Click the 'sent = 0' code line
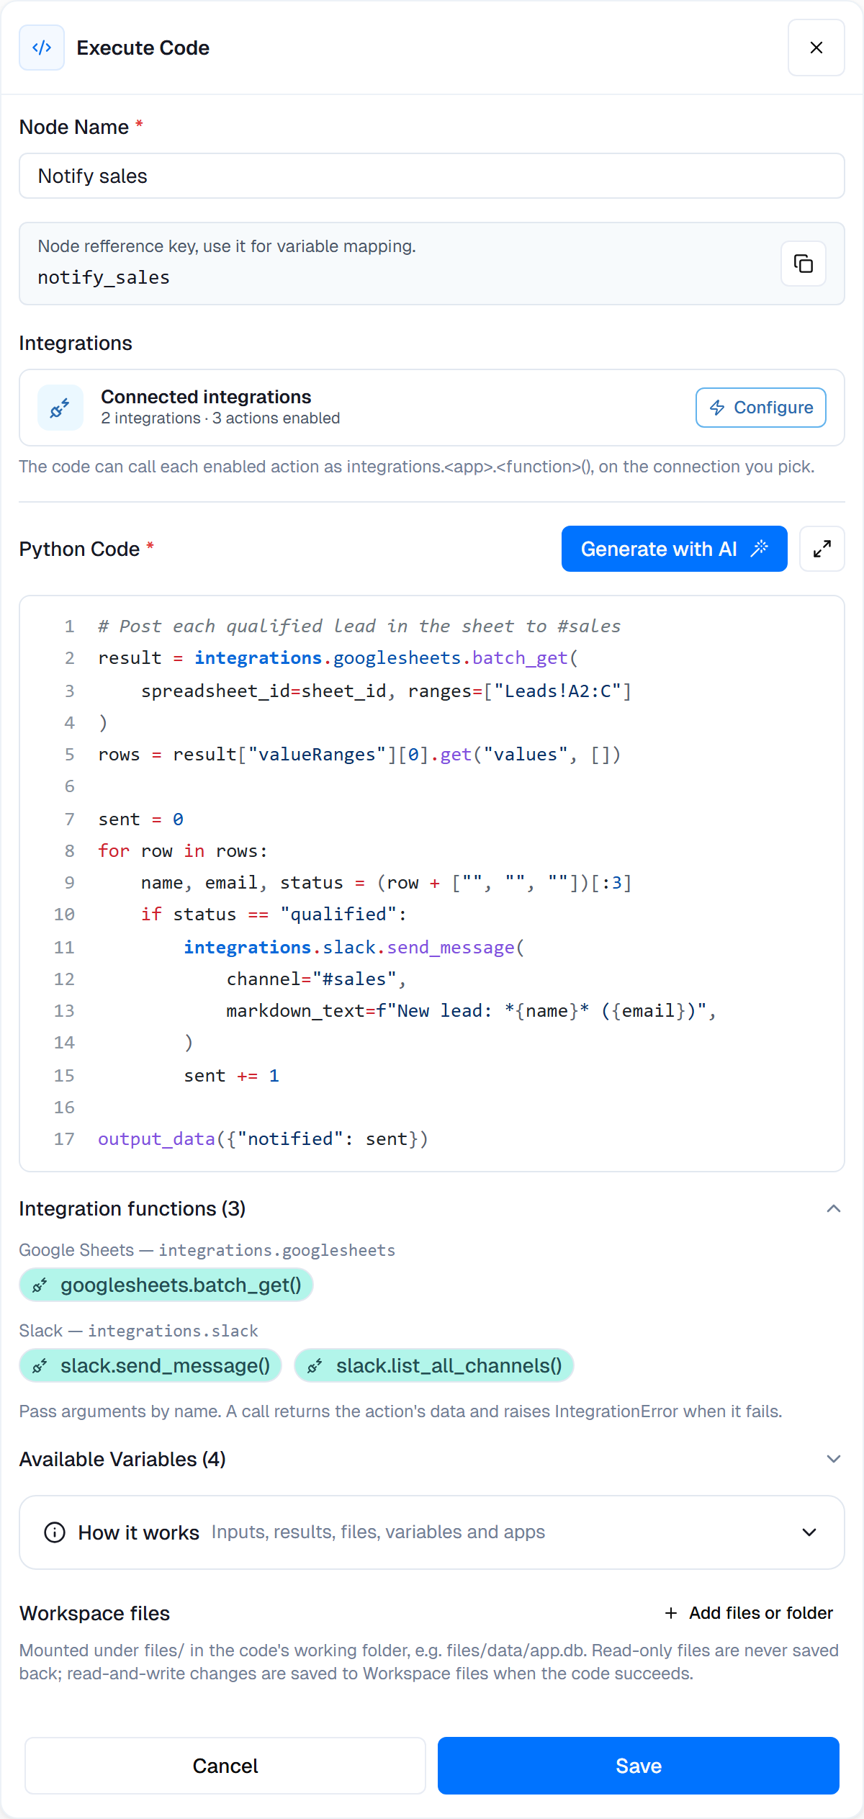Viewport: 864px width, 1819px height. (141, 819)
